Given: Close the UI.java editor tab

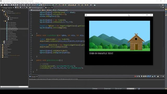Looking at the screenshot, I should coord(52,8).
